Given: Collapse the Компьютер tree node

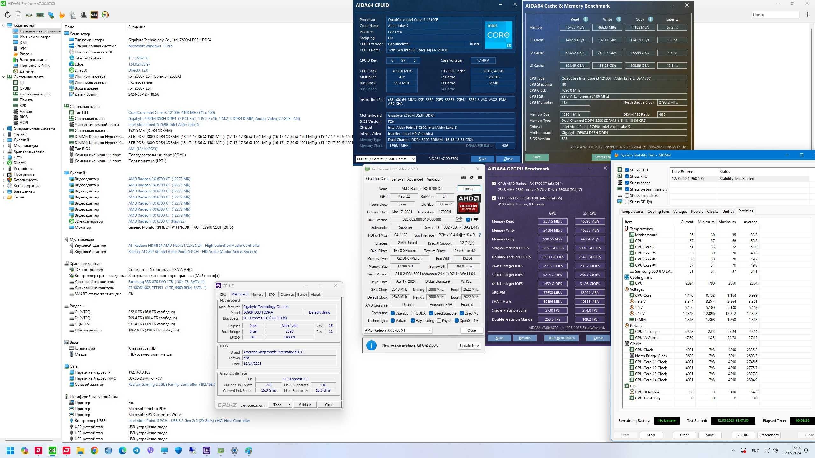Looking at the screenshot, I should click(4, 25).
